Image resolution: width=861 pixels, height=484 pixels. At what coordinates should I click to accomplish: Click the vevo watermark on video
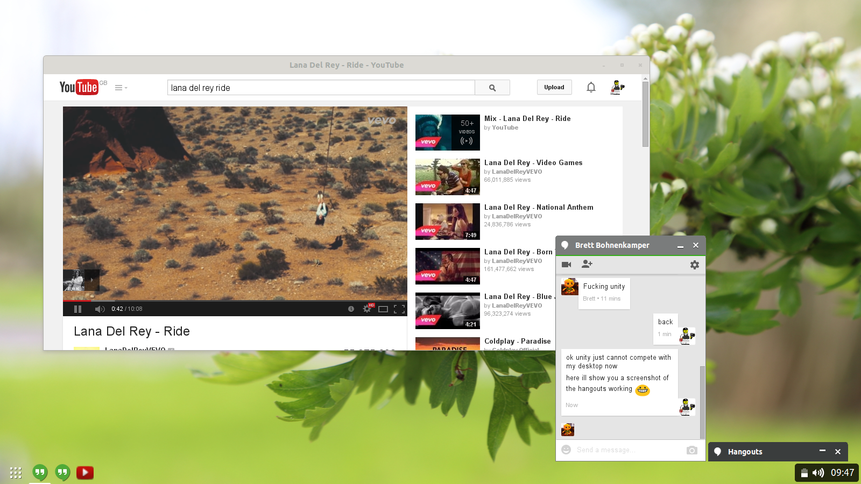tap(382, 120)
